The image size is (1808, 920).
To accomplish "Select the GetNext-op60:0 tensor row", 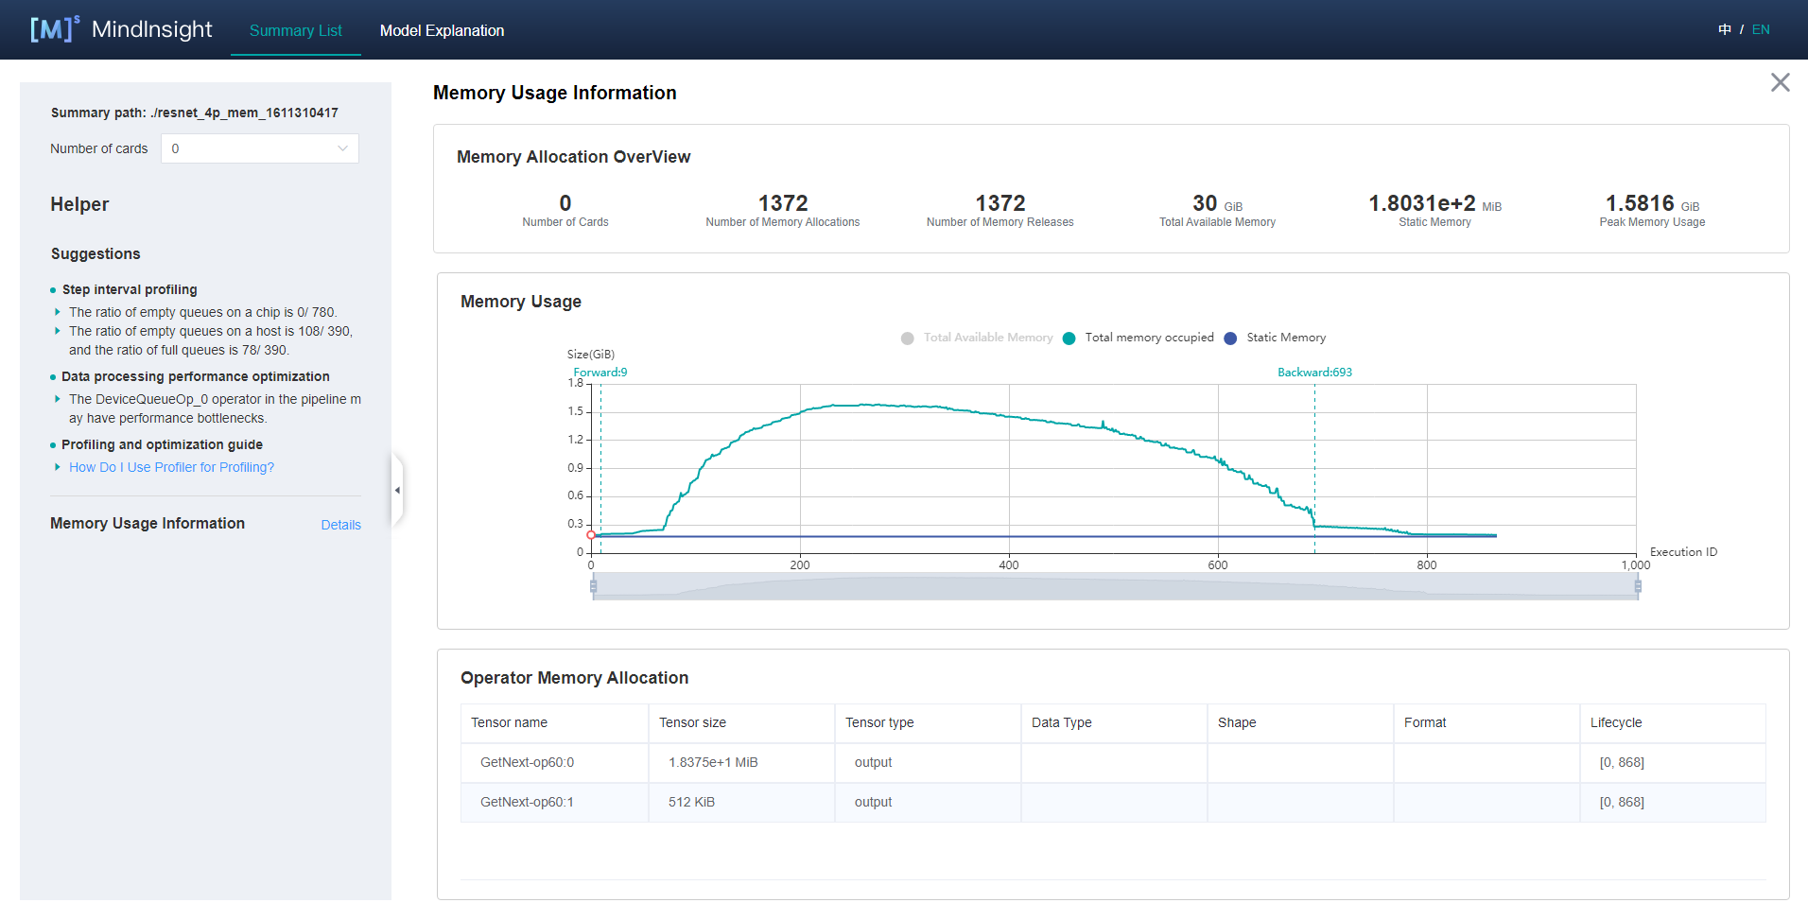I will point(527,762).
